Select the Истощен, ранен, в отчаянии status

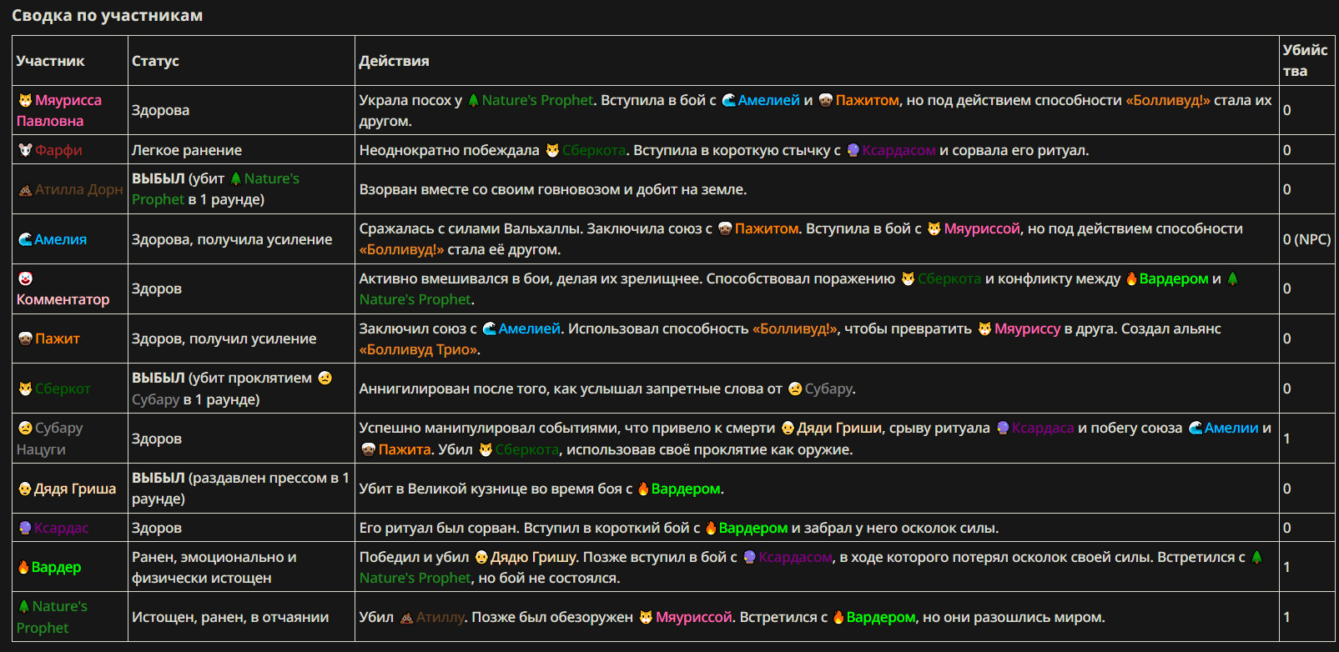[230, 617]
